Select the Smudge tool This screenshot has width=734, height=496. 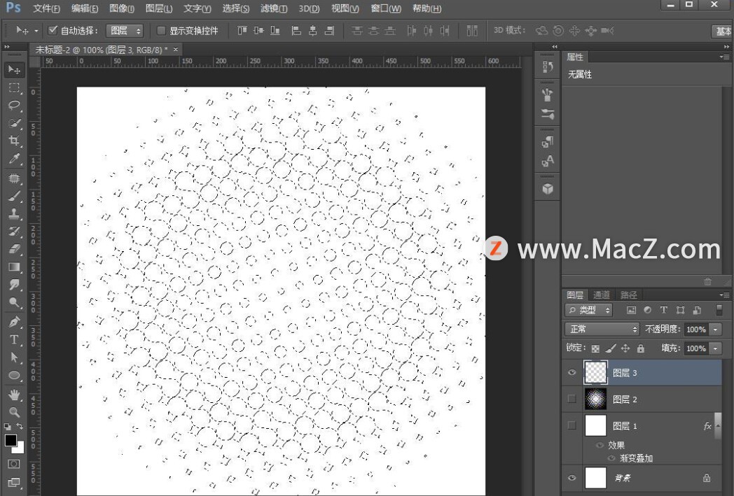tap(14, 285)
